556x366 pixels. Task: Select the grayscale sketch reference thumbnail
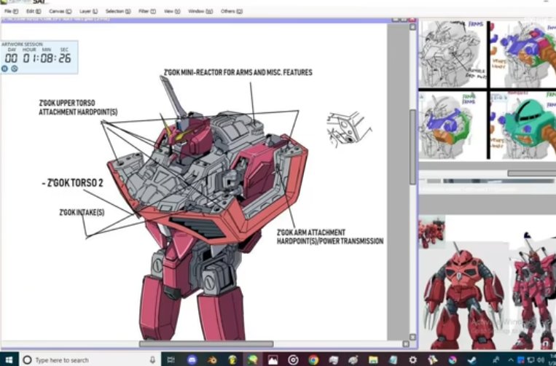pos(452,53)
